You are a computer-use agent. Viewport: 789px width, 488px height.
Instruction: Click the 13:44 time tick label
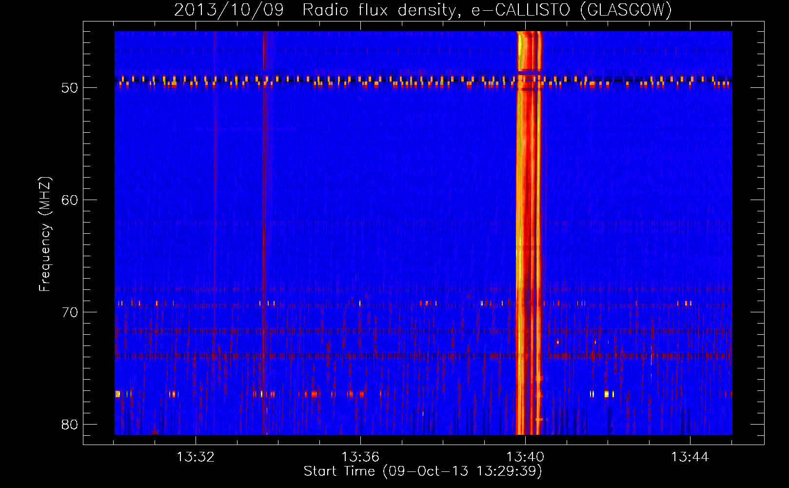tap(690, 457)
